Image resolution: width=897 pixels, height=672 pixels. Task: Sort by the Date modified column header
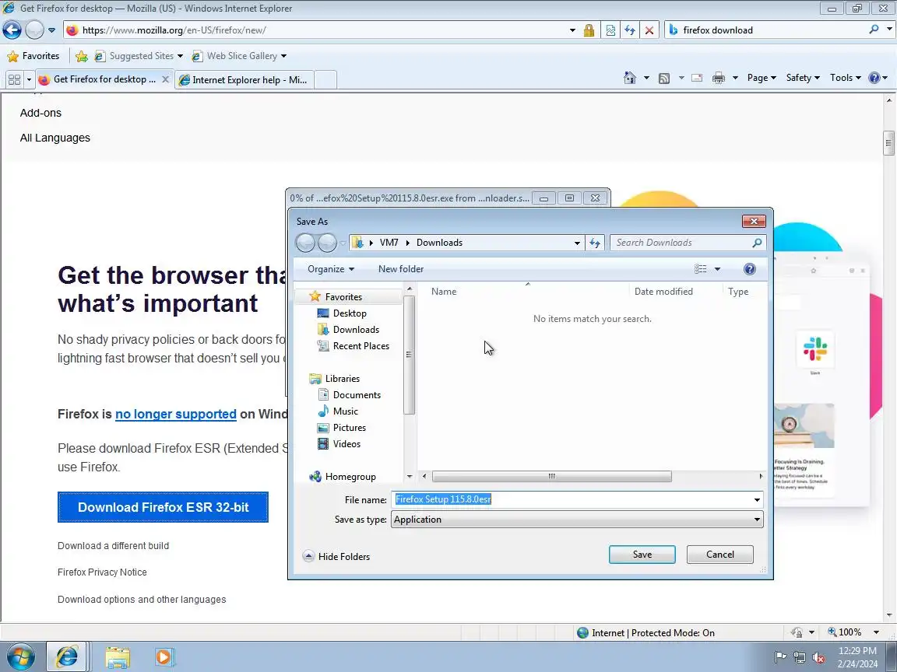pyautogui.click(x=663, y=292)
